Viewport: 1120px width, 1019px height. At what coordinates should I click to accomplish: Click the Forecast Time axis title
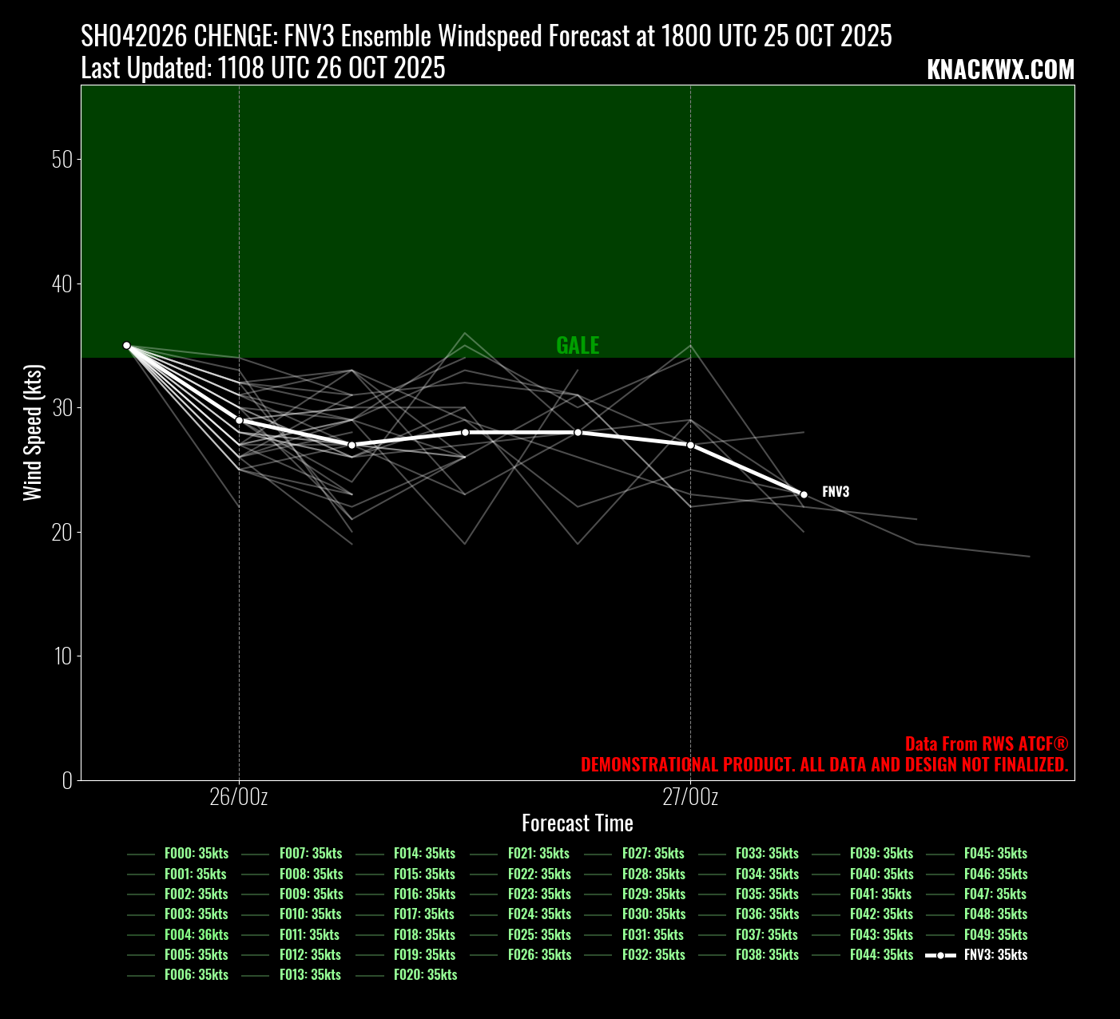tap(577, 823)
